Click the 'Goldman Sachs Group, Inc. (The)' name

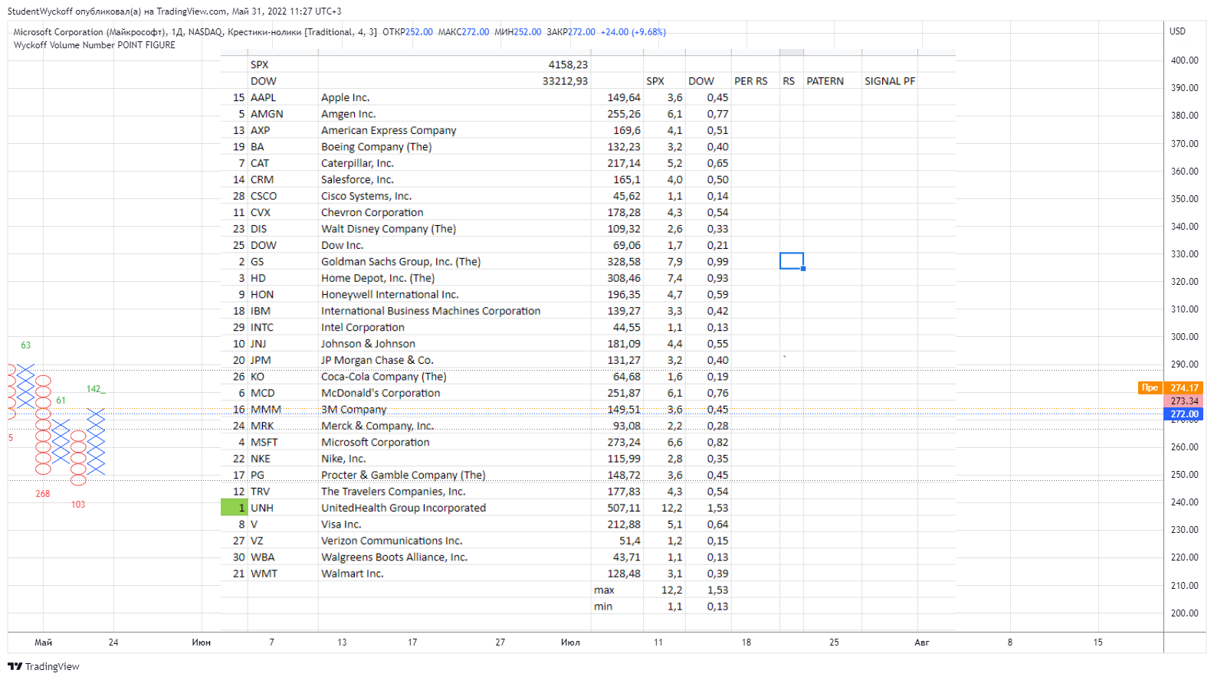coord(401,262)
